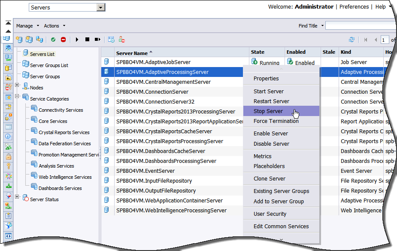This screenshot has width=397, height=251.
Task: Click the padlock icon in the left sidebar
Action: 8,156
